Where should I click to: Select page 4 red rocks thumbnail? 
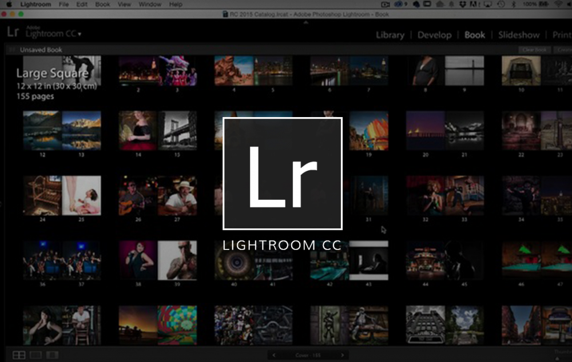click(x=234, y=71)
